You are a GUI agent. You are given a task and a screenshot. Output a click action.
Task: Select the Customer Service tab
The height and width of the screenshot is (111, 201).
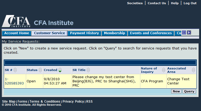[x=49, y=33]
